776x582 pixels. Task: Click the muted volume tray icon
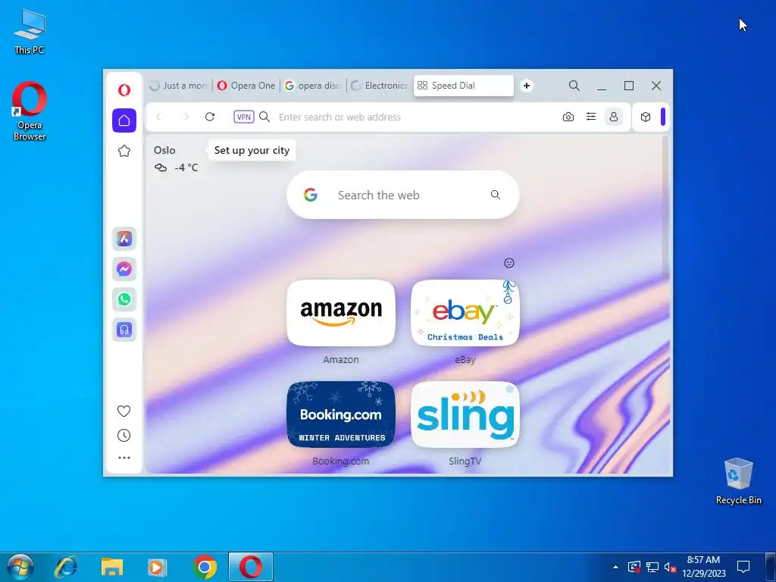click(x=670, y=567)
